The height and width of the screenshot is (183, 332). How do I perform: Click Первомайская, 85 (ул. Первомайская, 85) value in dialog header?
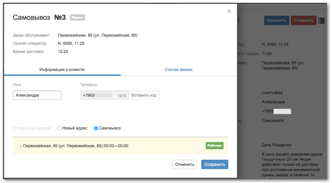coord(98,35)
